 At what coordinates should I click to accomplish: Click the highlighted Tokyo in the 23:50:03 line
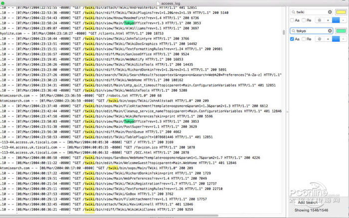[x=129, y=121]
